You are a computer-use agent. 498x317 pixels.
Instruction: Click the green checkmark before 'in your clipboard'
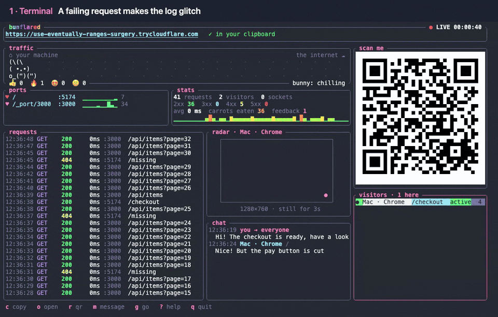click(210, 34)
